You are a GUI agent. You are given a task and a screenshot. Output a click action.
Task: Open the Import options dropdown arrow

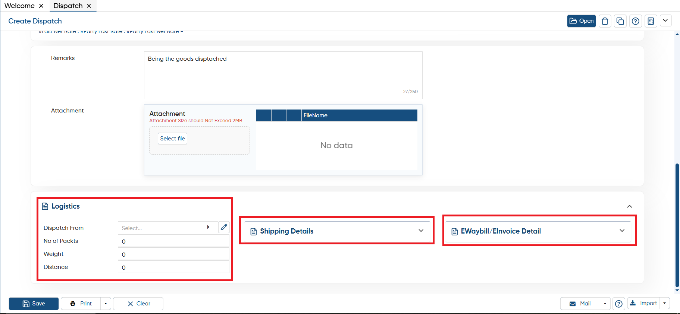pyautogui.click(x=664, y=303)
